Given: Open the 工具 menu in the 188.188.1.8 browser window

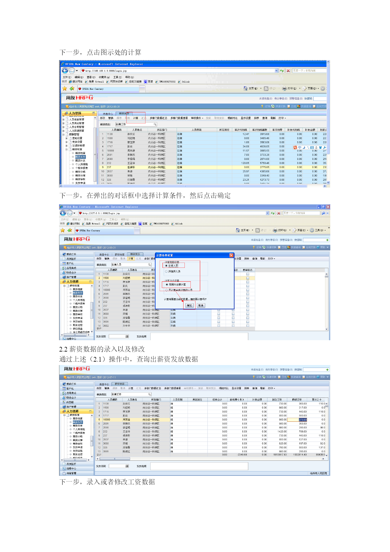Looking at the screenshot, I should (x=117, y=77).
